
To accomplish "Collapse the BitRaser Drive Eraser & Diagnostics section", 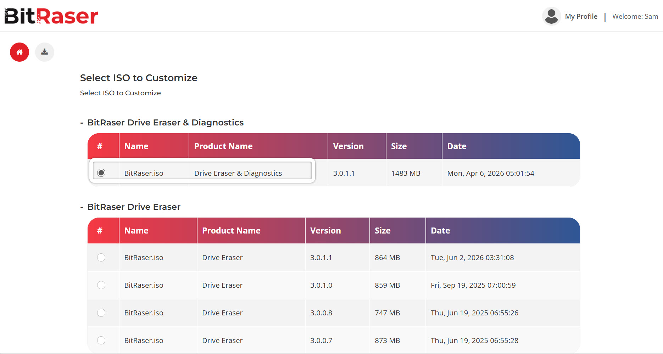I will point(82,123).
